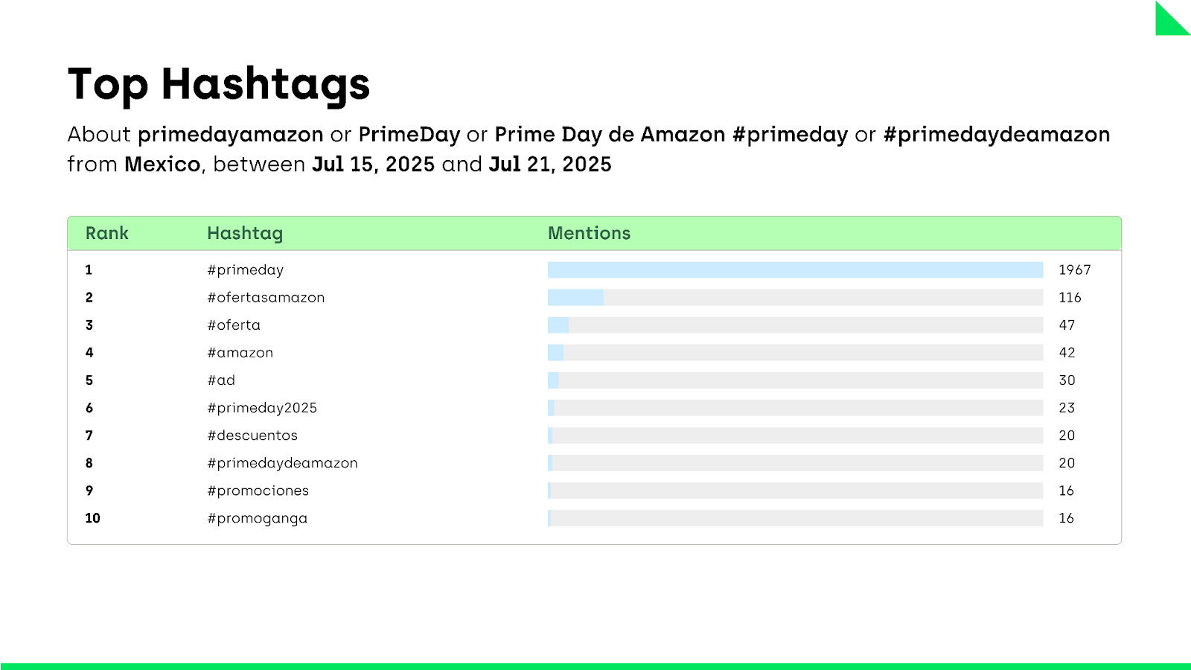This screenshot has height=670, width=1191.
Task: Click the #ofertasamazon mentions bar
Action: 795,298
